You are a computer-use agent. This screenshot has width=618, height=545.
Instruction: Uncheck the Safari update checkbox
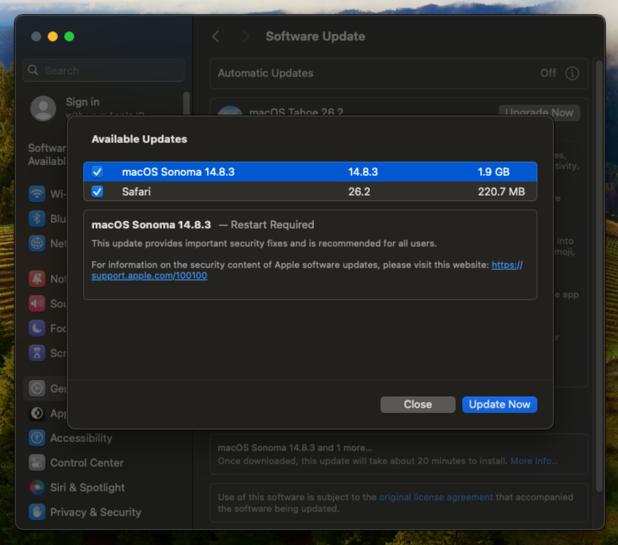point(97,191)
